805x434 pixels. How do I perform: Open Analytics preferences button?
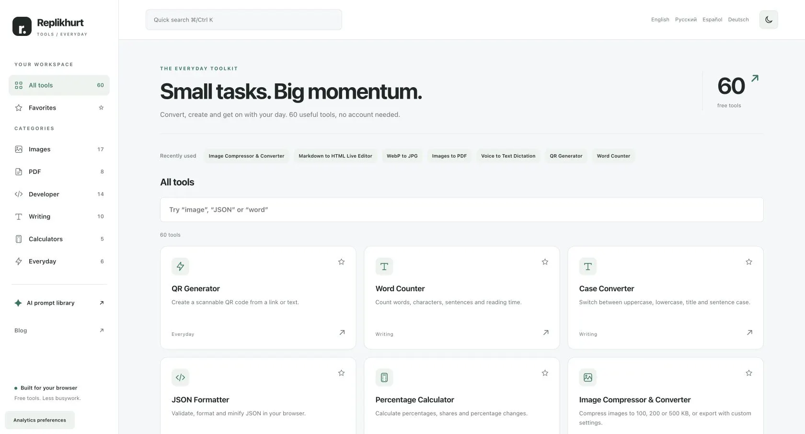pos(40,420)
